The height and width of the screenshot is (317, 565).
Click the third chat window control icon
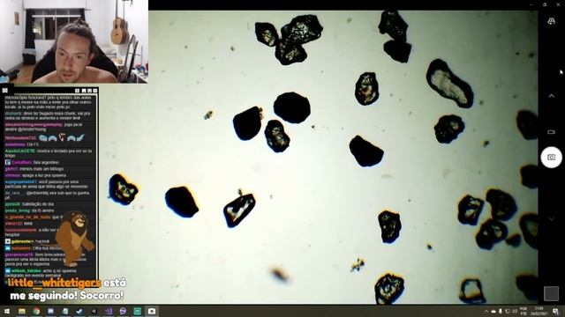(89, 91)
